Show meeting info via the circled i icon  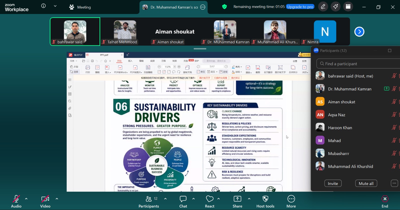43,6
